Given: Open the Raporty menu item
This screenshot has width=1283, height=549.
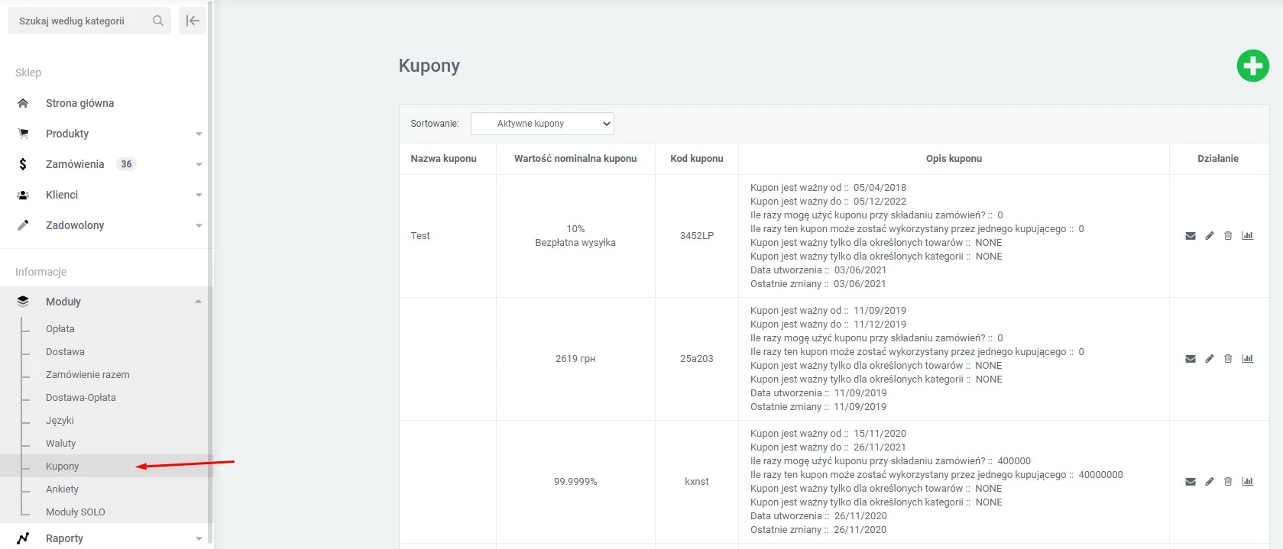Looking at the screenshot, I should tap(64, 538).
